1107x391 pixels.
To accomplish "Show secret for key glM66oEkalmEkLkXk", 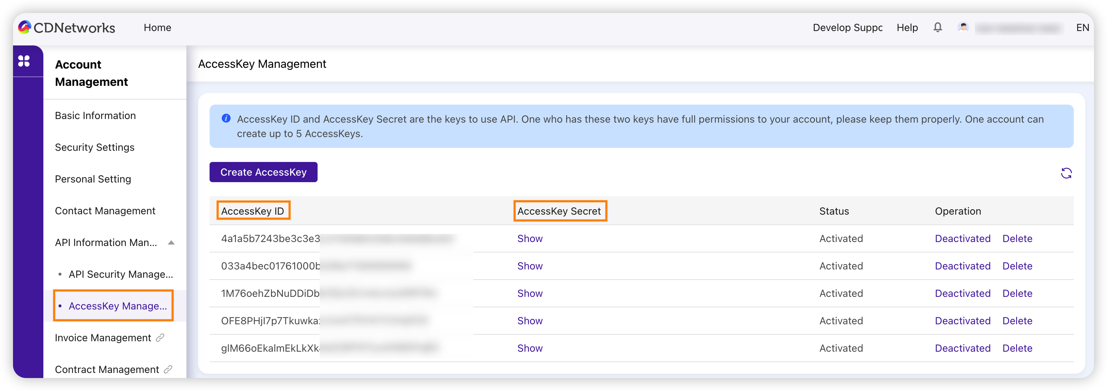I will 530,348.
